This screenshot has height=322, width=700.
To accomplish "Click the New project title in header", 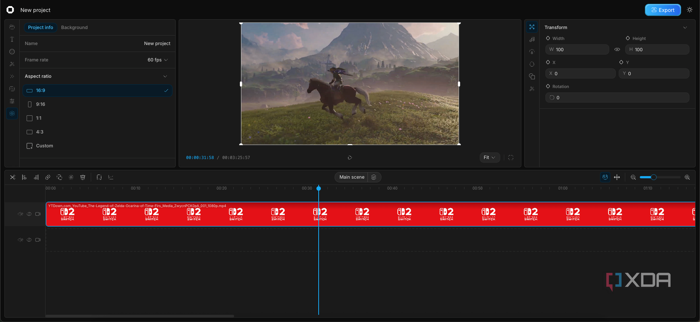I will 35,10.
